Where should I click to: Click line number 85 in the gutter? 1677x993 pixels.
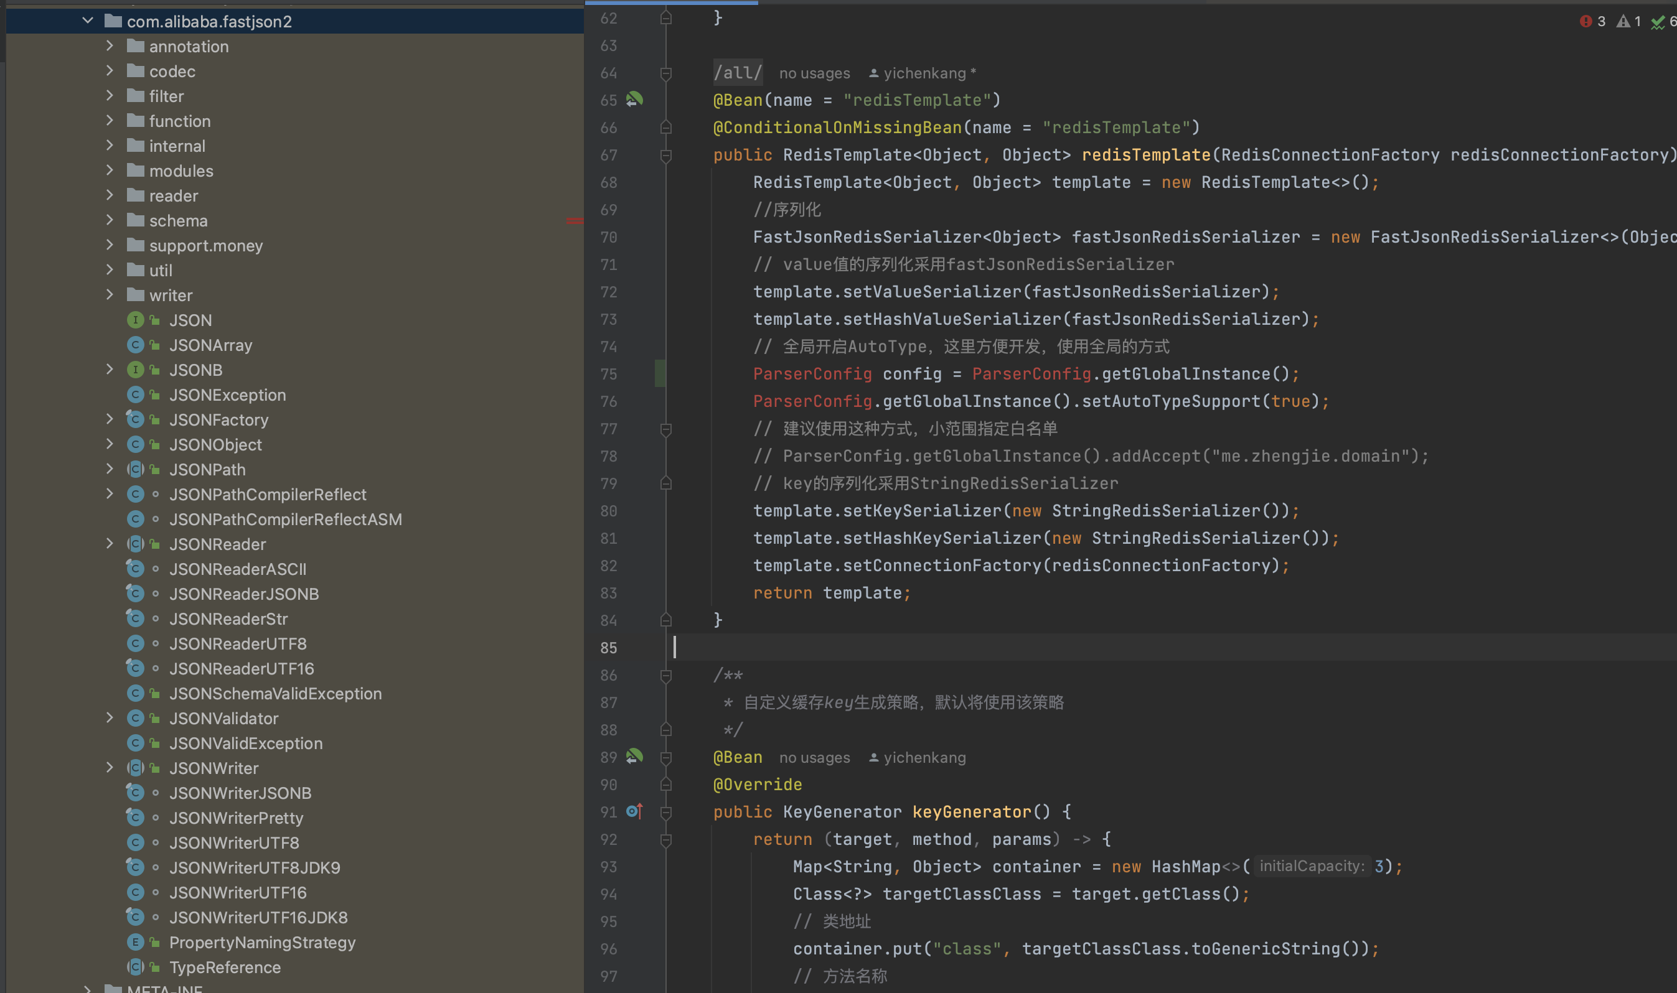coord(608,647)
